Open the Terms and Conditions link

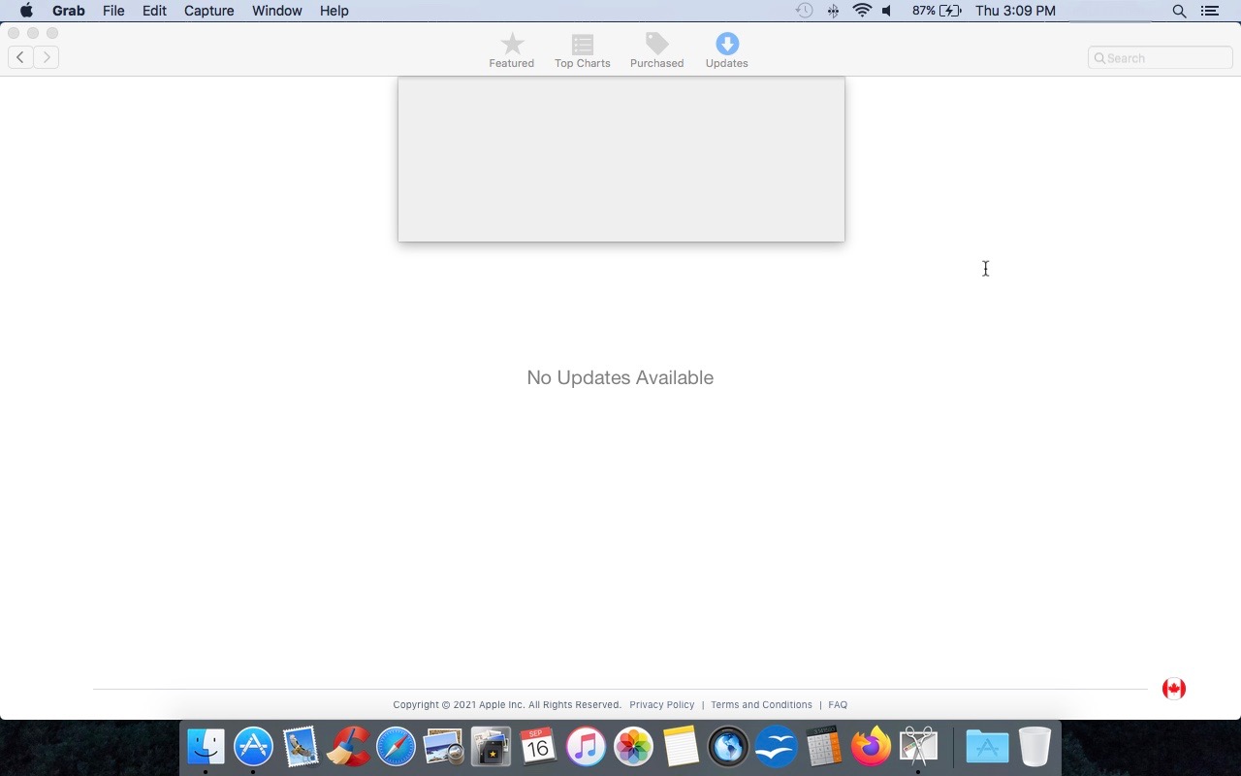pyautogui.click(x=761, y=704)
